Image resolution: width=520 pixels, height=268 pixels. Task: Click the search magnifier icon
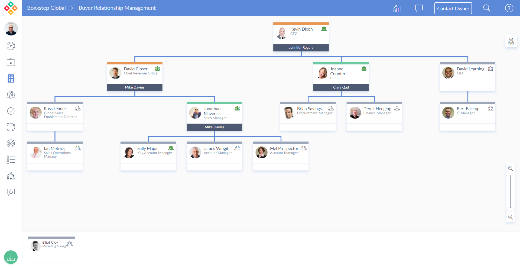[x=487, y=8]
